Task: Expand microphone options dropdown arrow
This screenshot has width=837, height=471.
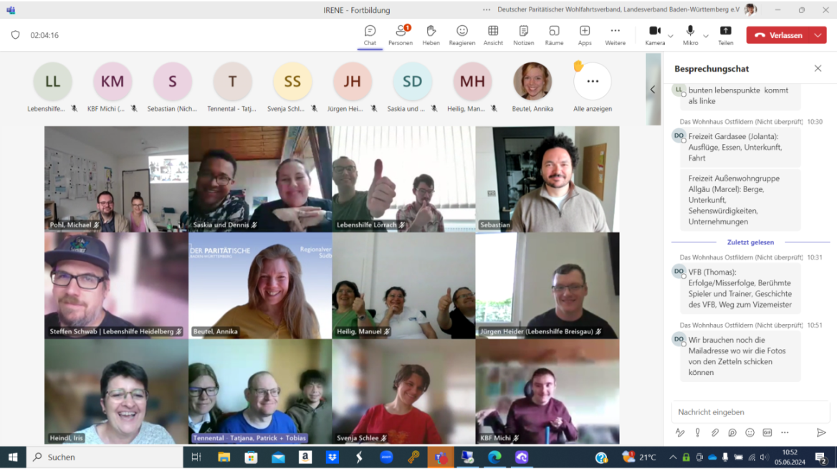Action: (706, 36)
